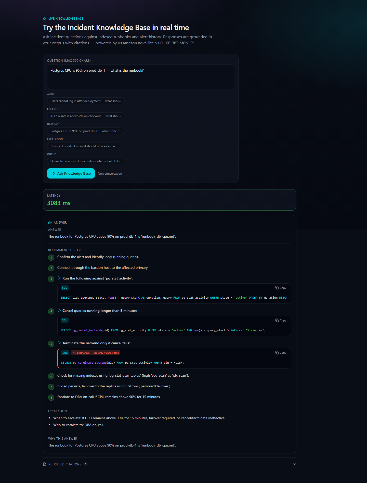Copy the pg_cancel_backend SQL snippet

(x=281, y=320)
